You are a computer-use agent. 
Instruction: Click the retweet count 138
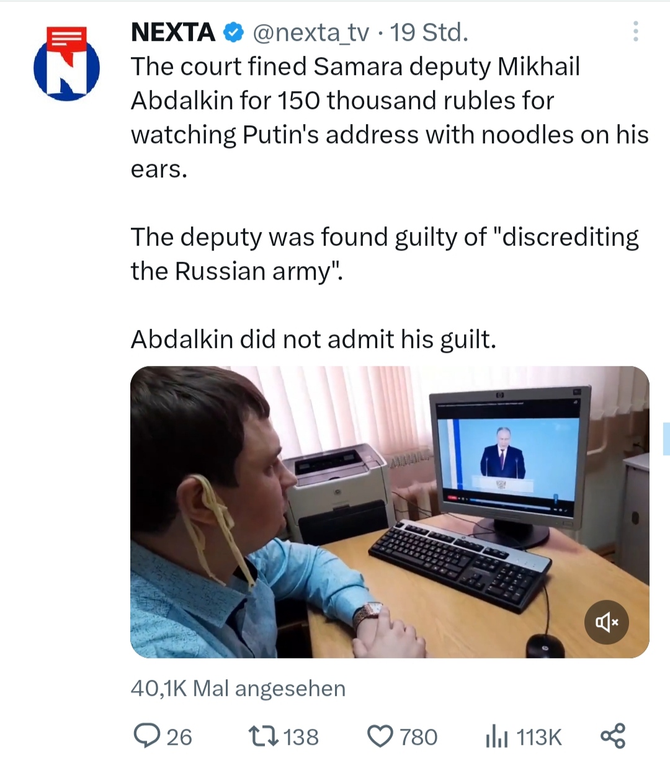point(301,737)
